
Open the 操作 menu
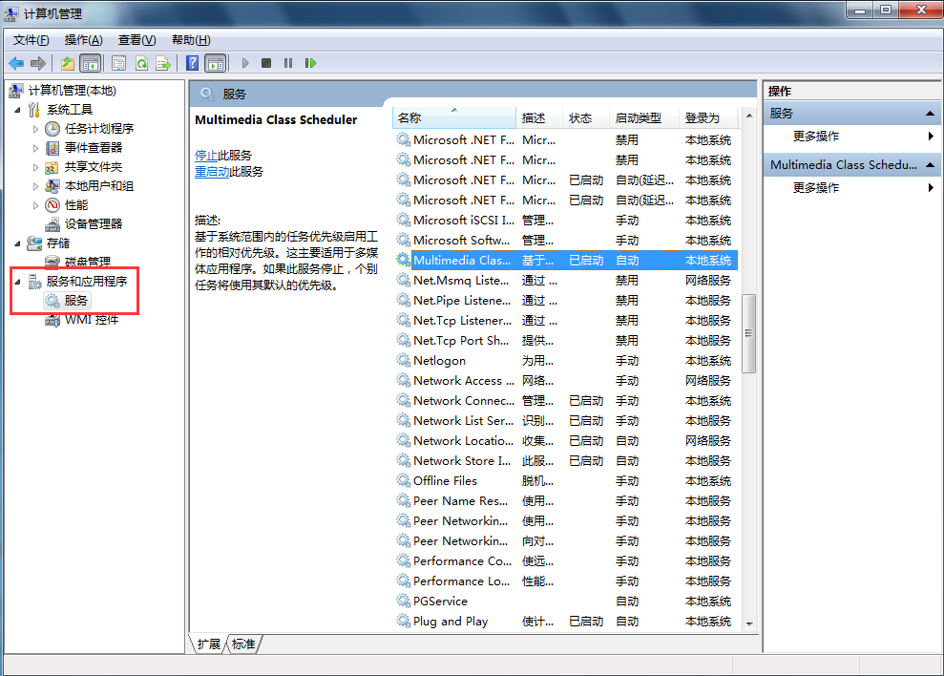84,39
